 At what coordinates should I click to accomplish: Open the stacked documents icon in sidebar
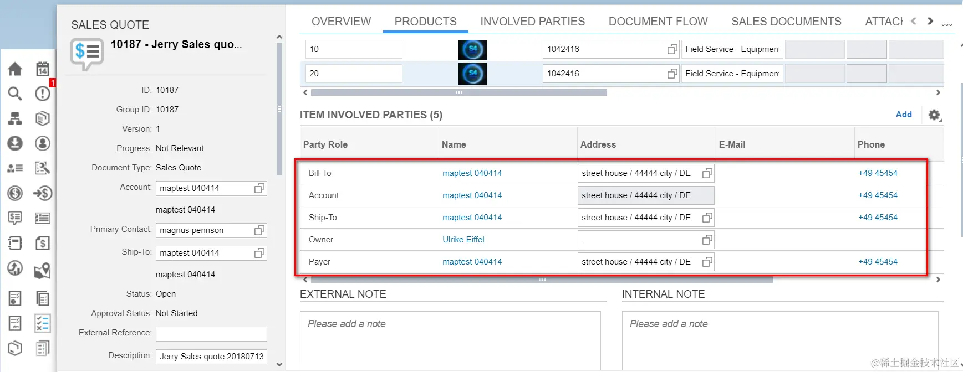tap(43, 298)
